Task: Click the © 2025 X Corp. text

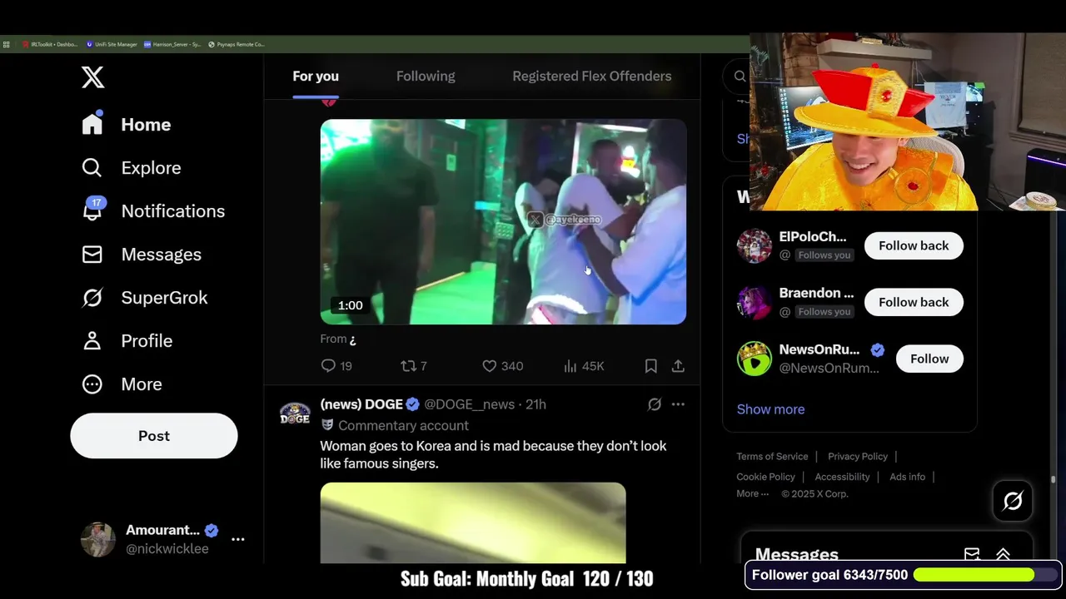Action: 814,493
